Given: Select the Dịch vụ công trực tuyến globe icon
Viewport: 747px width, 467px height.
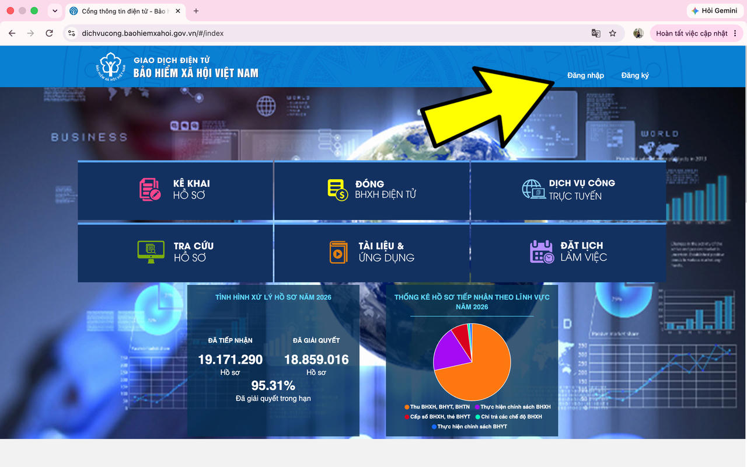Looking at the screenshot, I should [x=533, y=189].
